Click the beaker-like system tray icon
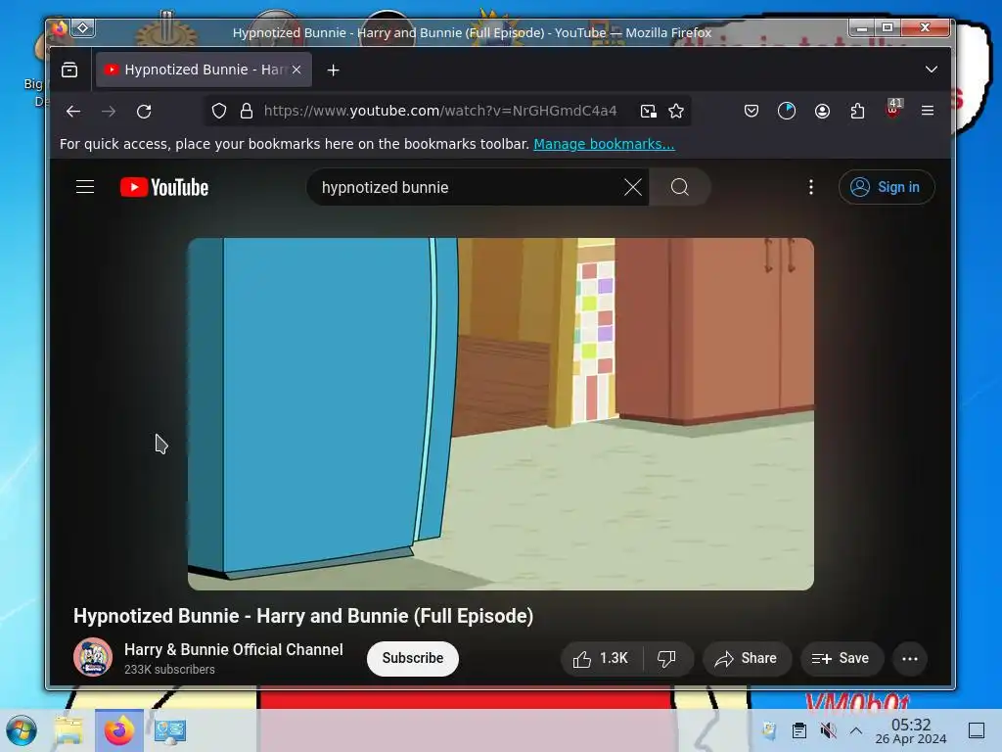Image resolution: width=1002 pixels, height=752 pixels. click(769, 730)
